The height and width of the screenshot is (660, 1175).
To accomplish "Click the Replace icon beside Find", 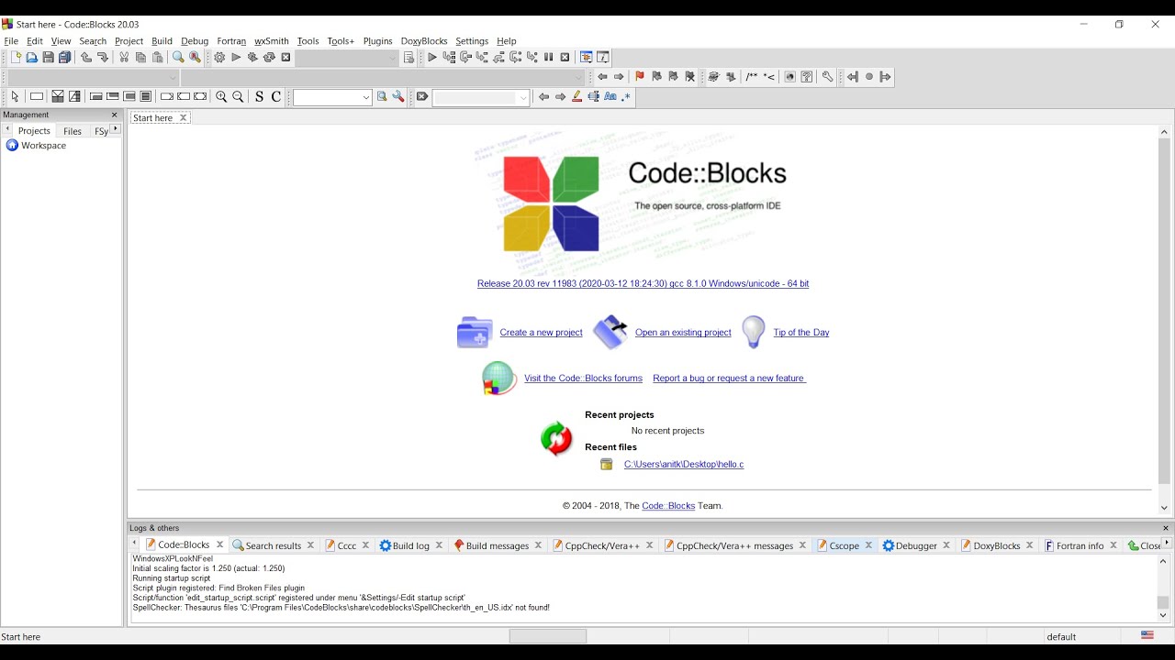I will pyautogui.click(x=195, y=58).
